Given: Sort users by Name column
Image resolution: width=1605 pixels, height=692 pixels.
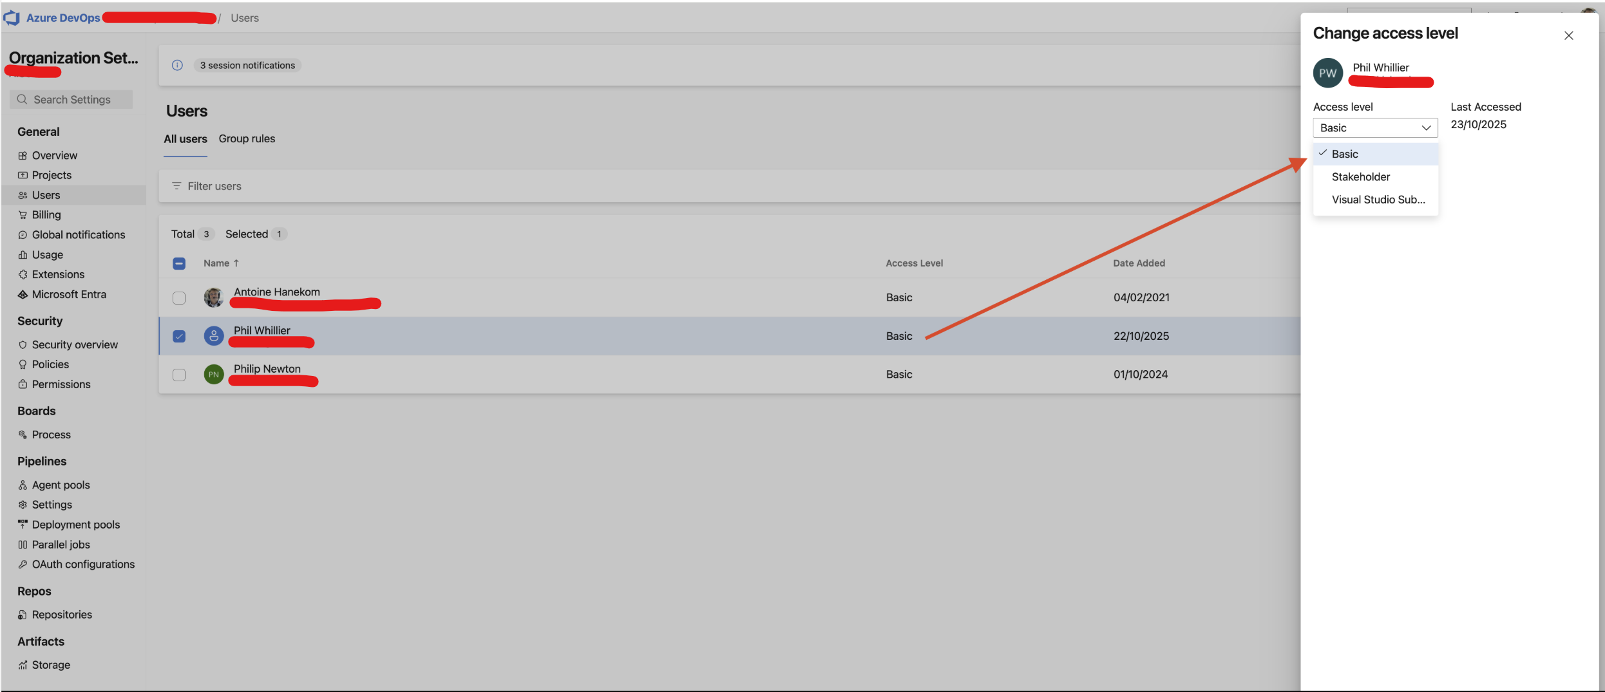Looking at the screenshot, I should tap(221, 263).
